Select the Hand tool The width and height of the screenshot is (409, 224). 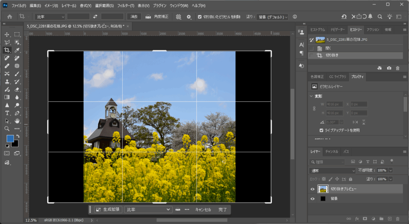click(17, 121)
